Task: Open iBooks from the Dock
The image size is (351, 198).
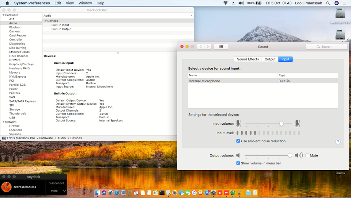Action: (201, 193)
